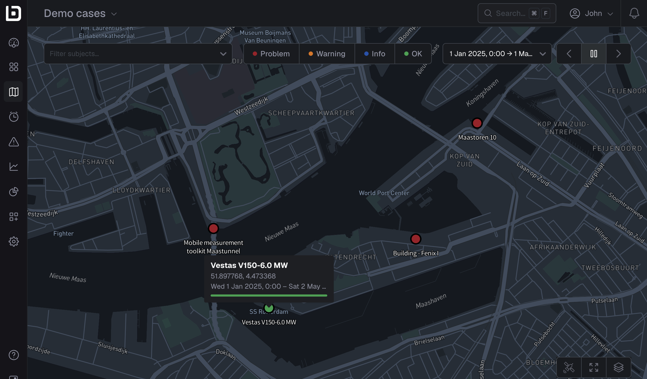Open the date range dropdown

point(497,54)
